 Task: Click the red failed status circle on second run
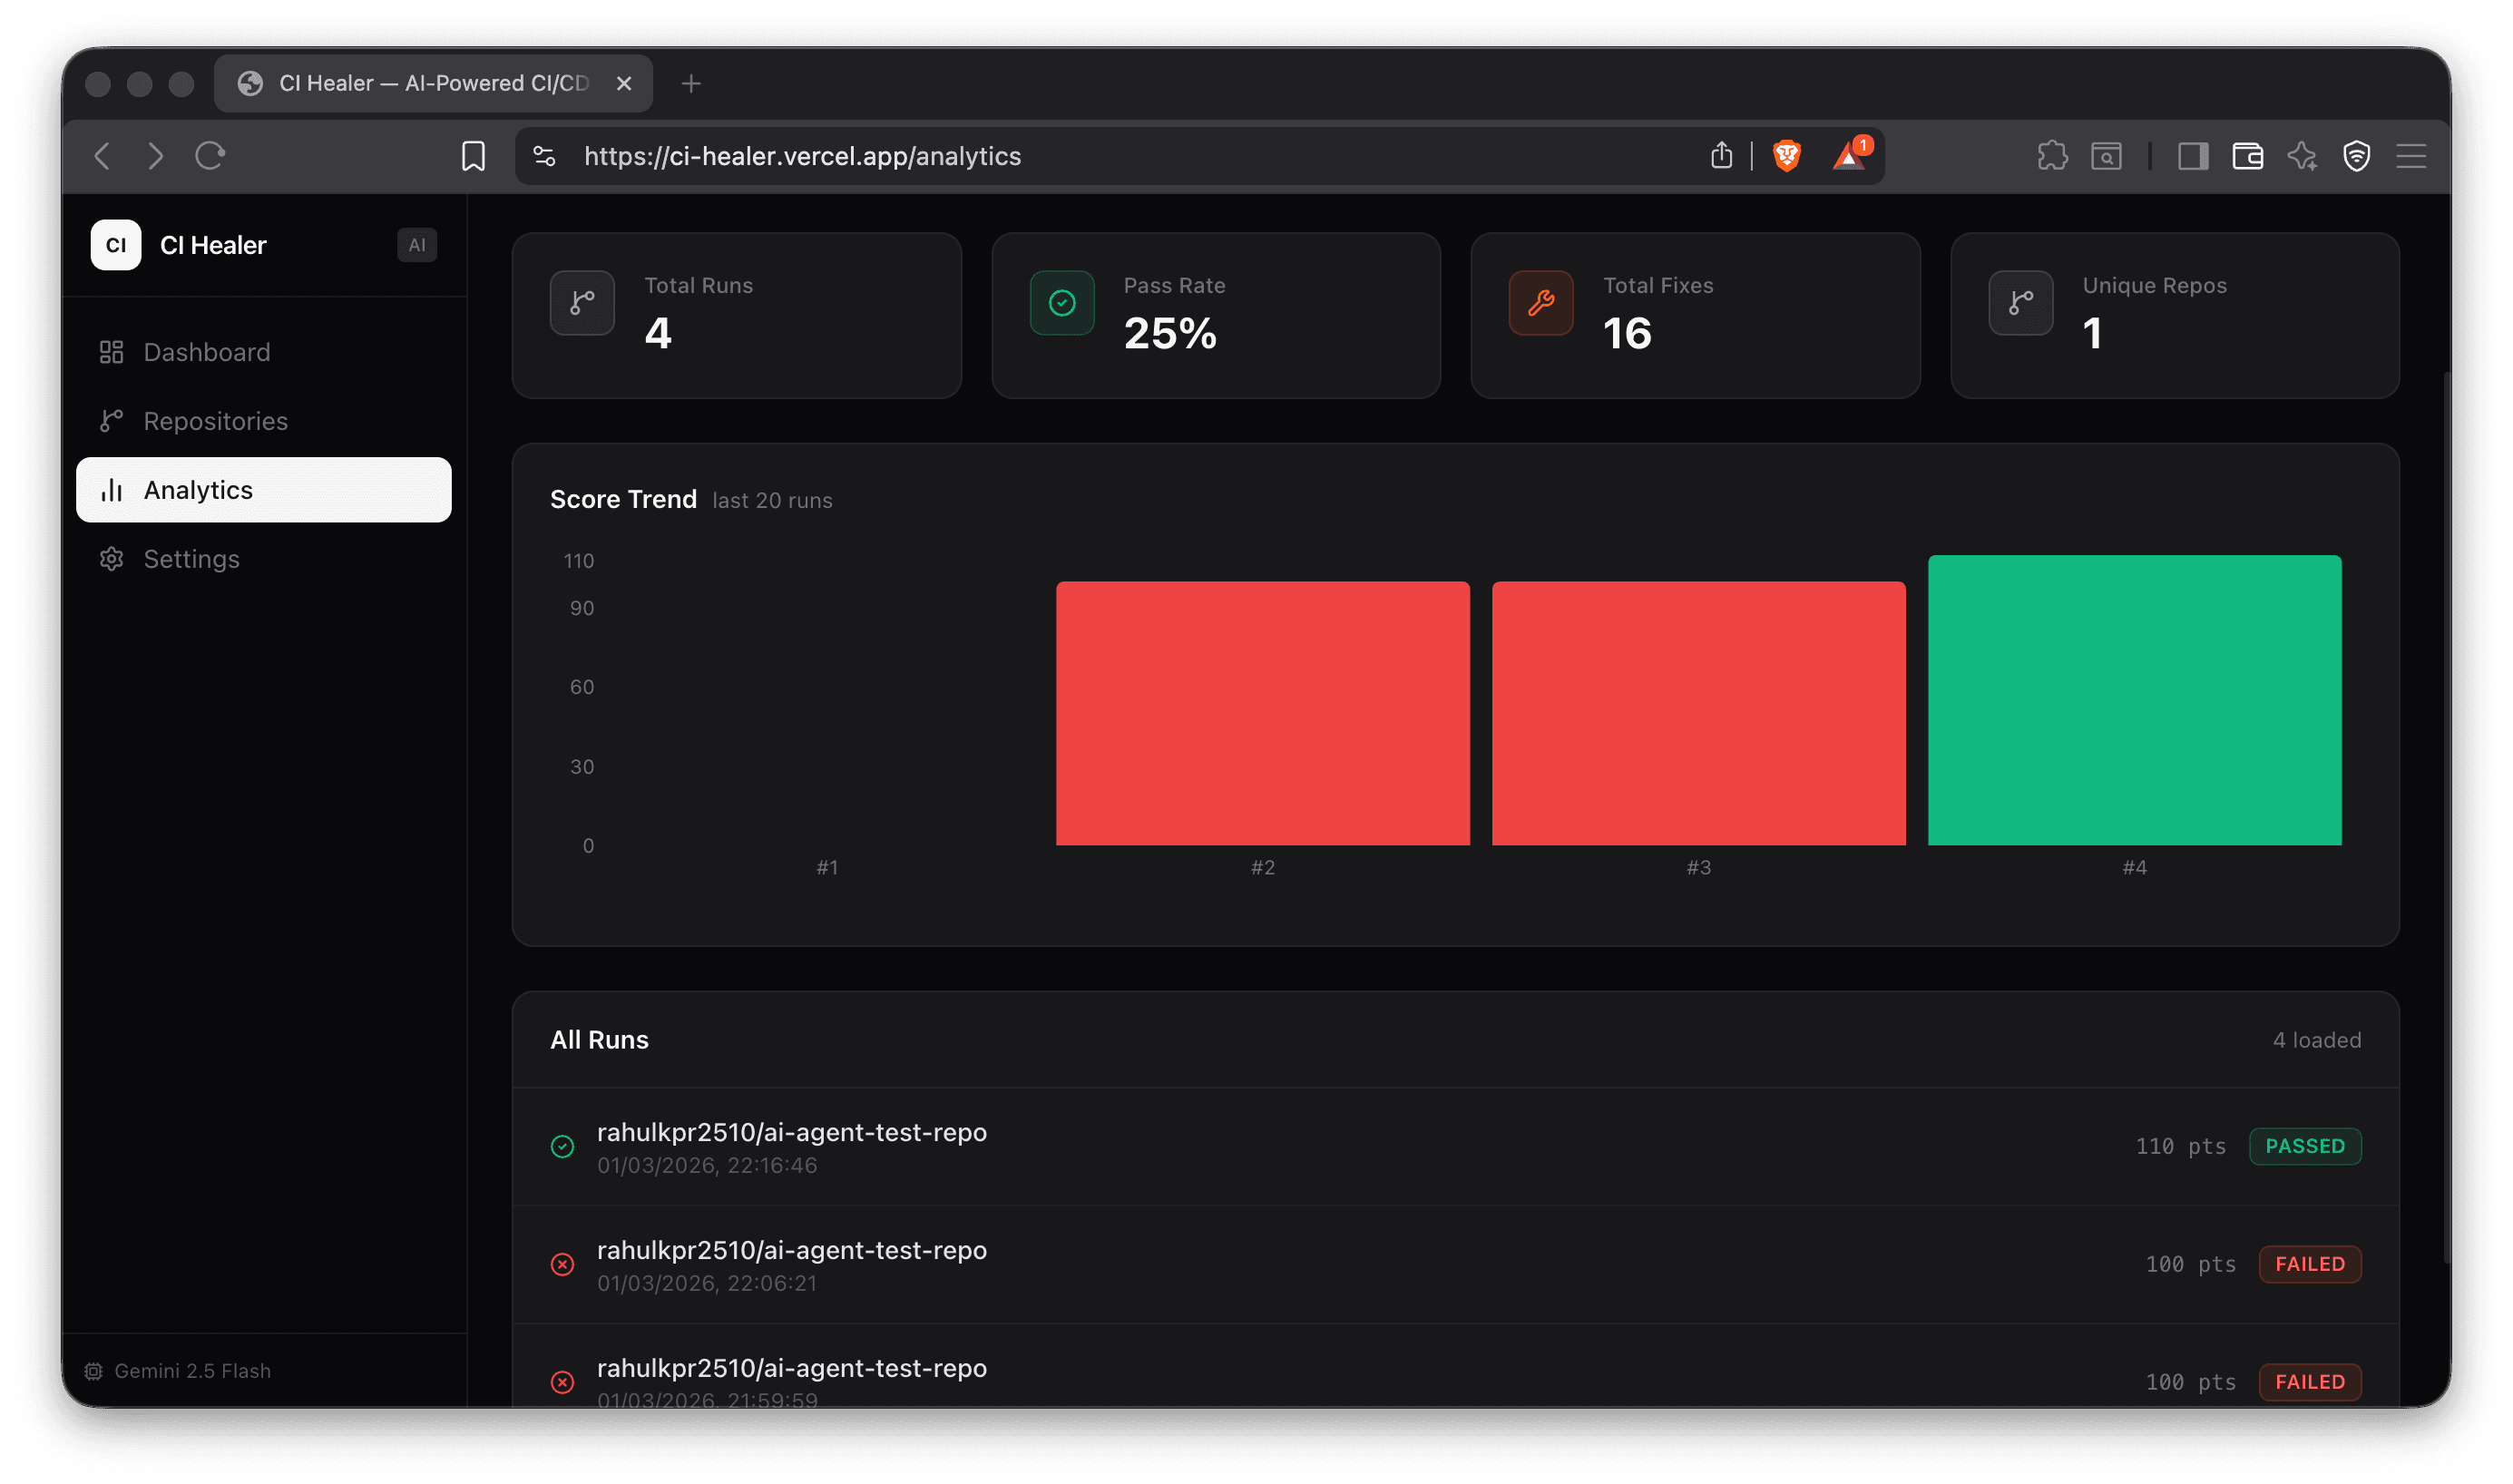point(562,1264)
